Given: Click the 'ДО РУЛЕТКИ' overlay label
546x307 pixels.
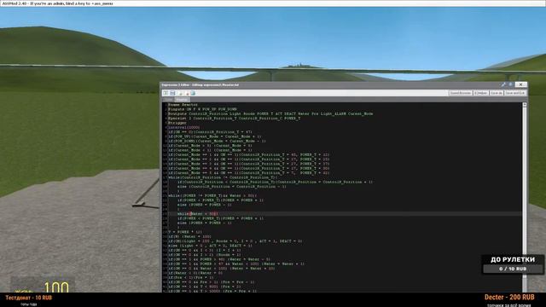Looking at the screenshot, I should (x=513, y=259).
